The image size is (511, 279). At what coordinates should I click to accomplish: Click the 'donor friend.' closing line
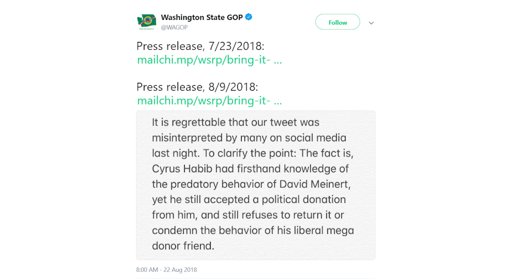tap(183, 246)
